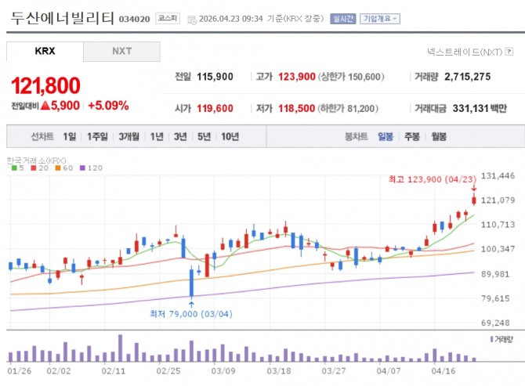
Task: Select the 1일 line chart period
Action: tap(70, 136)
